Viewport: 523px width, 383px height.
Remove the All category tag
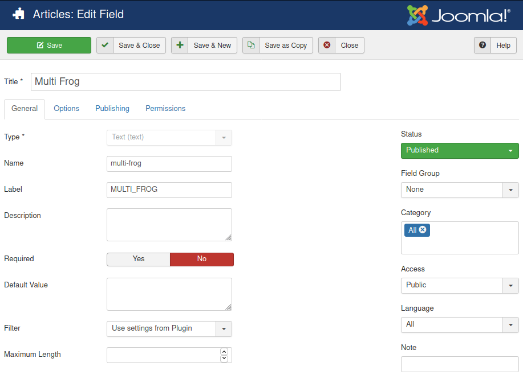point(423,229)
